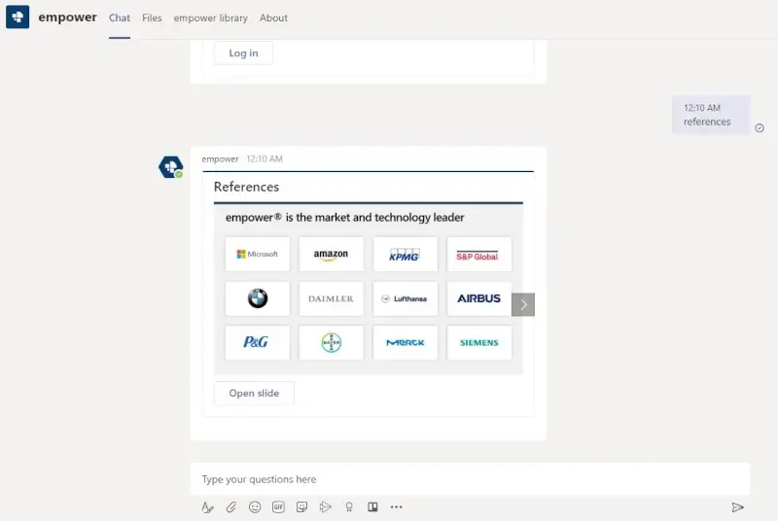Advance to next References card with arrow
Viewport: 778px width, 521px height.
(x=523, y=304)
